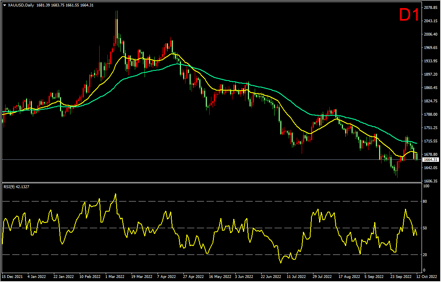The height and width of the screenshot is (282, 441).
Task: Click the 2078.85 price scale label
Action: click(430, 8)
